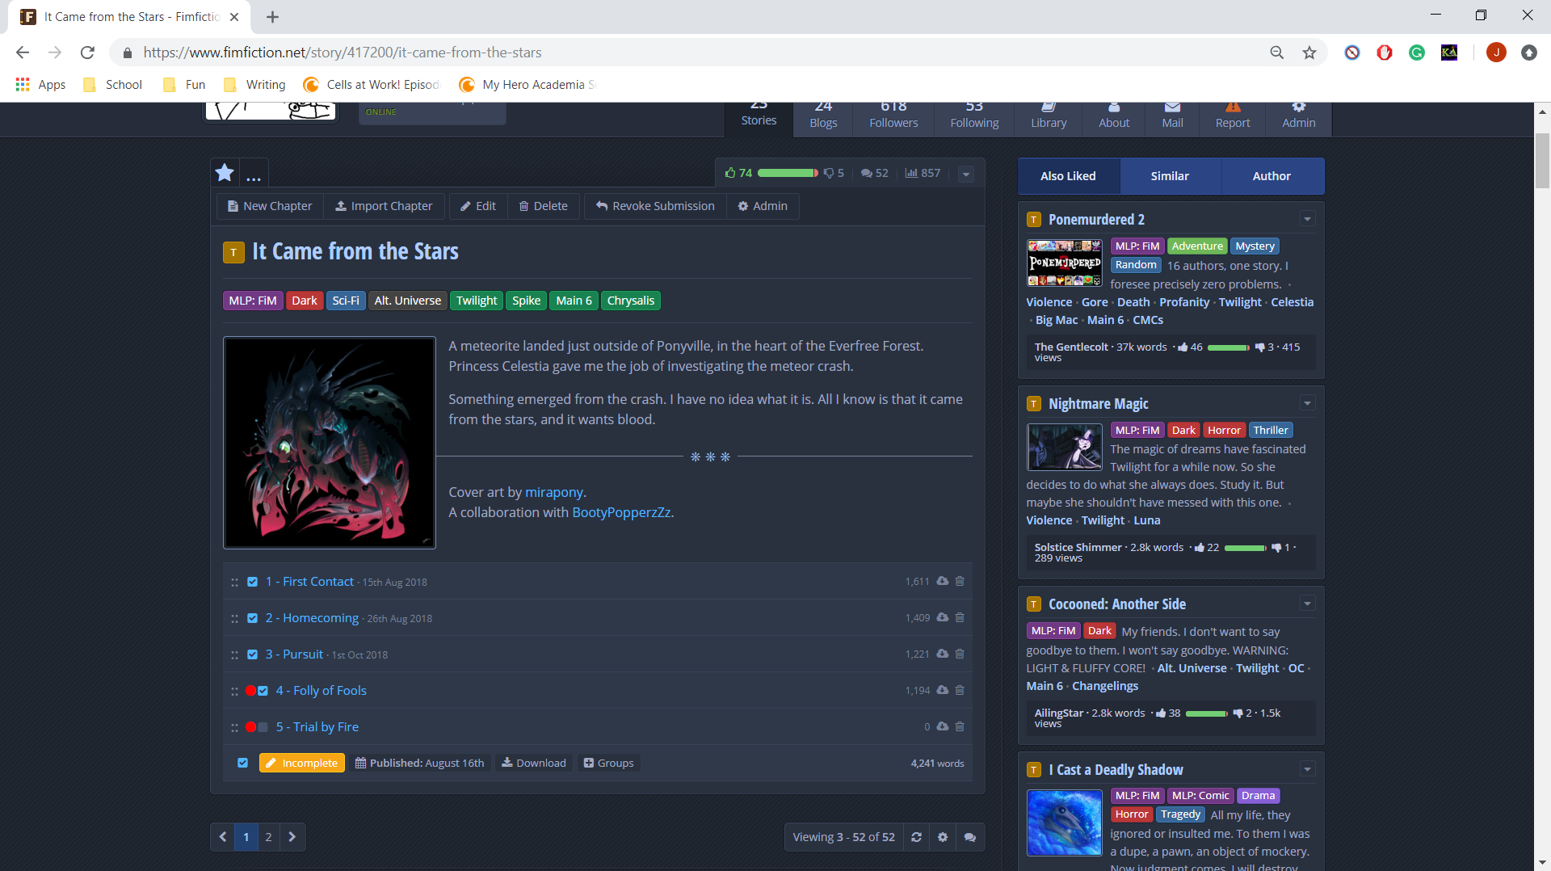Switch to the Similar tab
The width and height of the screenshot is (1551, 871).
(x=1170, y=176)
